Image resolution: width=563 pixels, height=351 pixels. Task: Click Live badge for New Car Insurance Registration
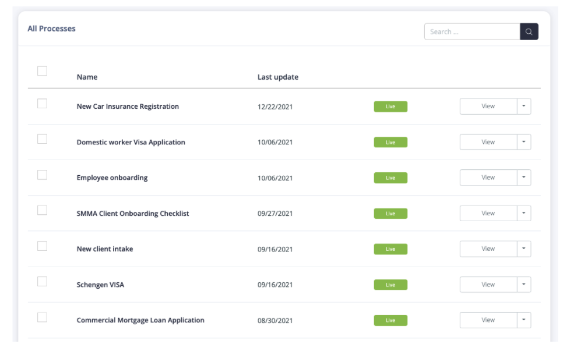[x=390, y=107]
